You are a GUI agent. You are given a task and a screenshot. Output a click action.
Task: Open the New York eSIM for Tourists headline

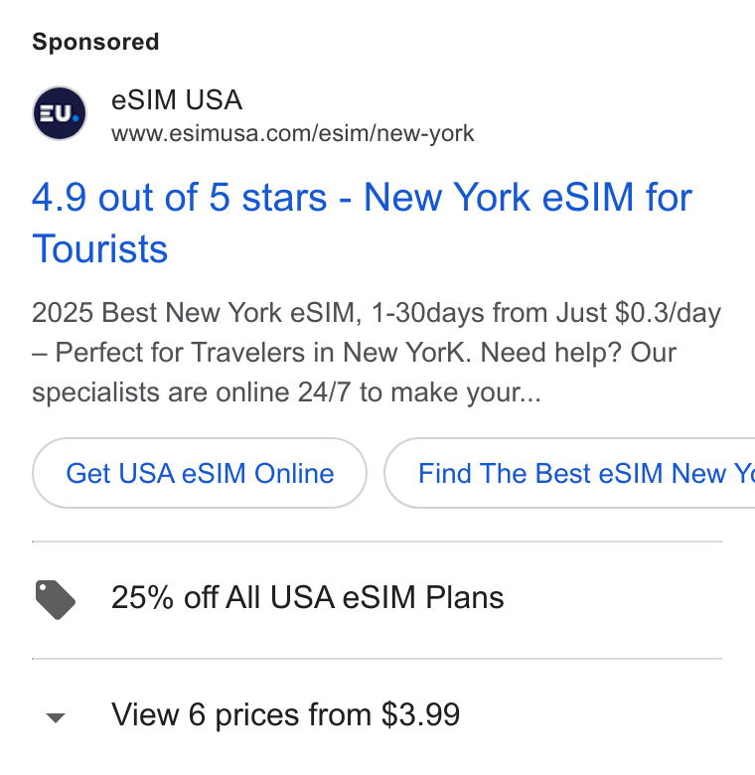pyautogui.click(x=362, y=223)
